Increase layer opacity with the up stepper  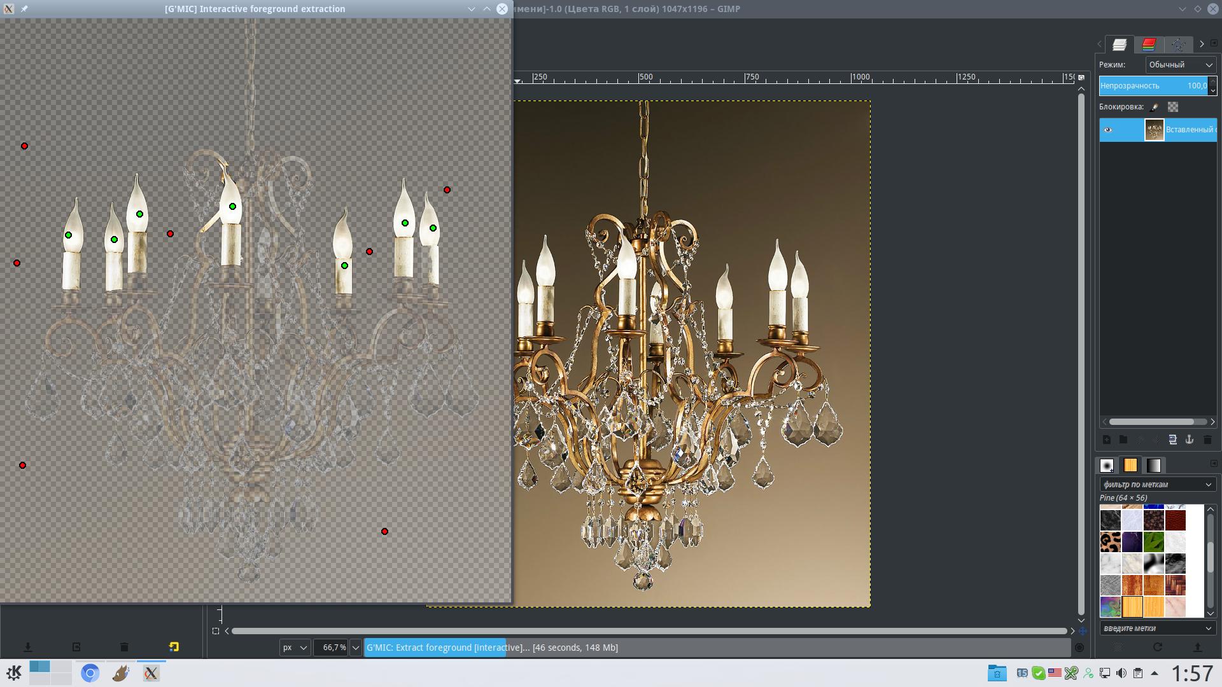tap(1212, 81)
